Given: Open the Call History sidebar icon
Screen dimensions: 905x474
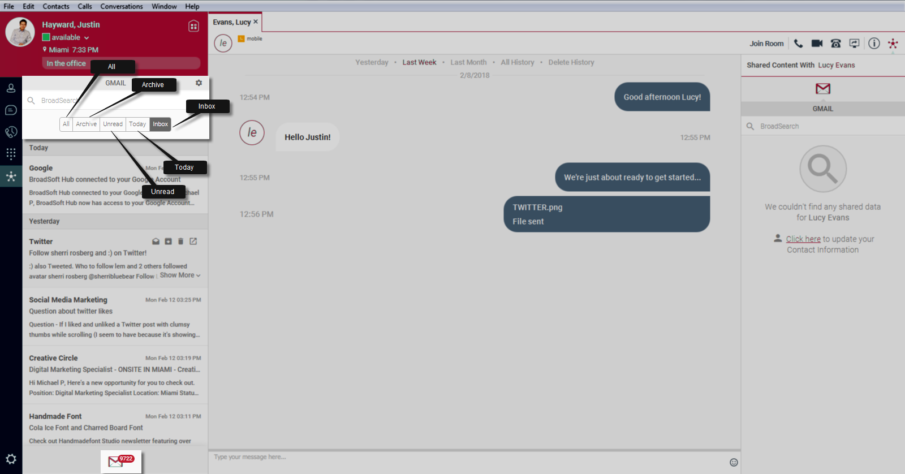Looking at the screenshot, I should tap(11, 132).
